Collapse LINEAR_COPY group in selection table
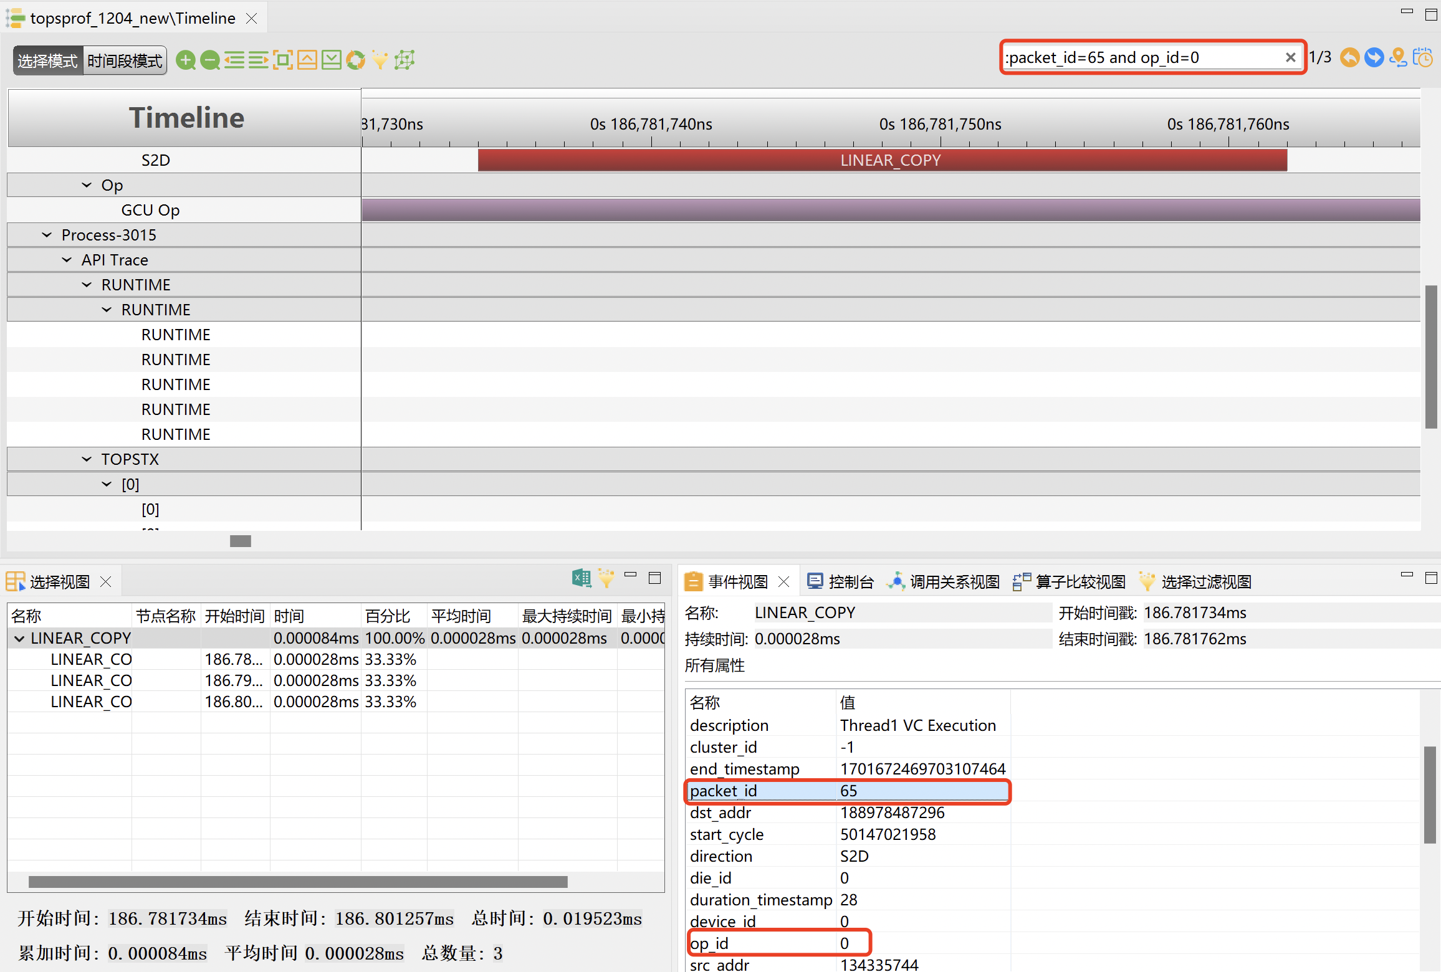This screenshot has width=1441, height=972. point(19,639)
